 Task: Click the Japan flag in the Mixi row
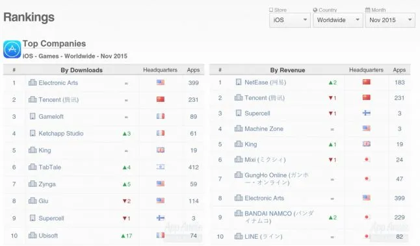coord(367,160)
